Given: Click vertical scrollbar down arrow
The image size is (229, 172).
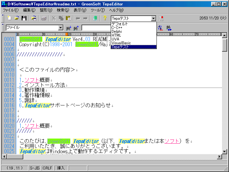Looking at the screenshot, I should coord(225,151).
